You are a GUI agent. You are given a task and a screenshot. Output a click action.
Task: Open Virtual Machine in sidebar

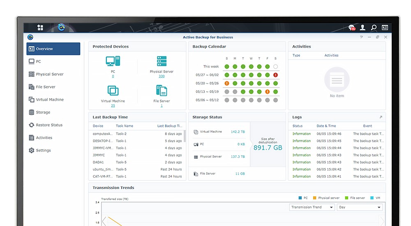click(53, 99)
